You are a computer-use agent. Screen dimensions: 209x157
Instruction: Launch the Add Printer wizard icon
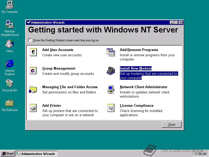tap(33, 108)
